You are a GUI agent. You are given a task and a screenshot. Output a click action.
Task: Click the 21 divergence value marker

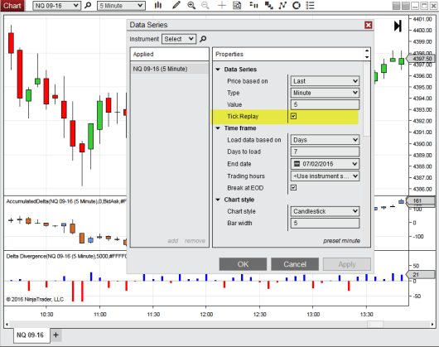[421, 274]
